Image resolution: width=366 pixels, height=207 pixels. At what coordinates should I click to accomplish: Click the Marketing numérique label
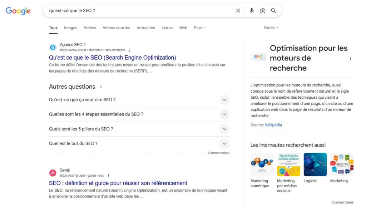pos(260,183)
